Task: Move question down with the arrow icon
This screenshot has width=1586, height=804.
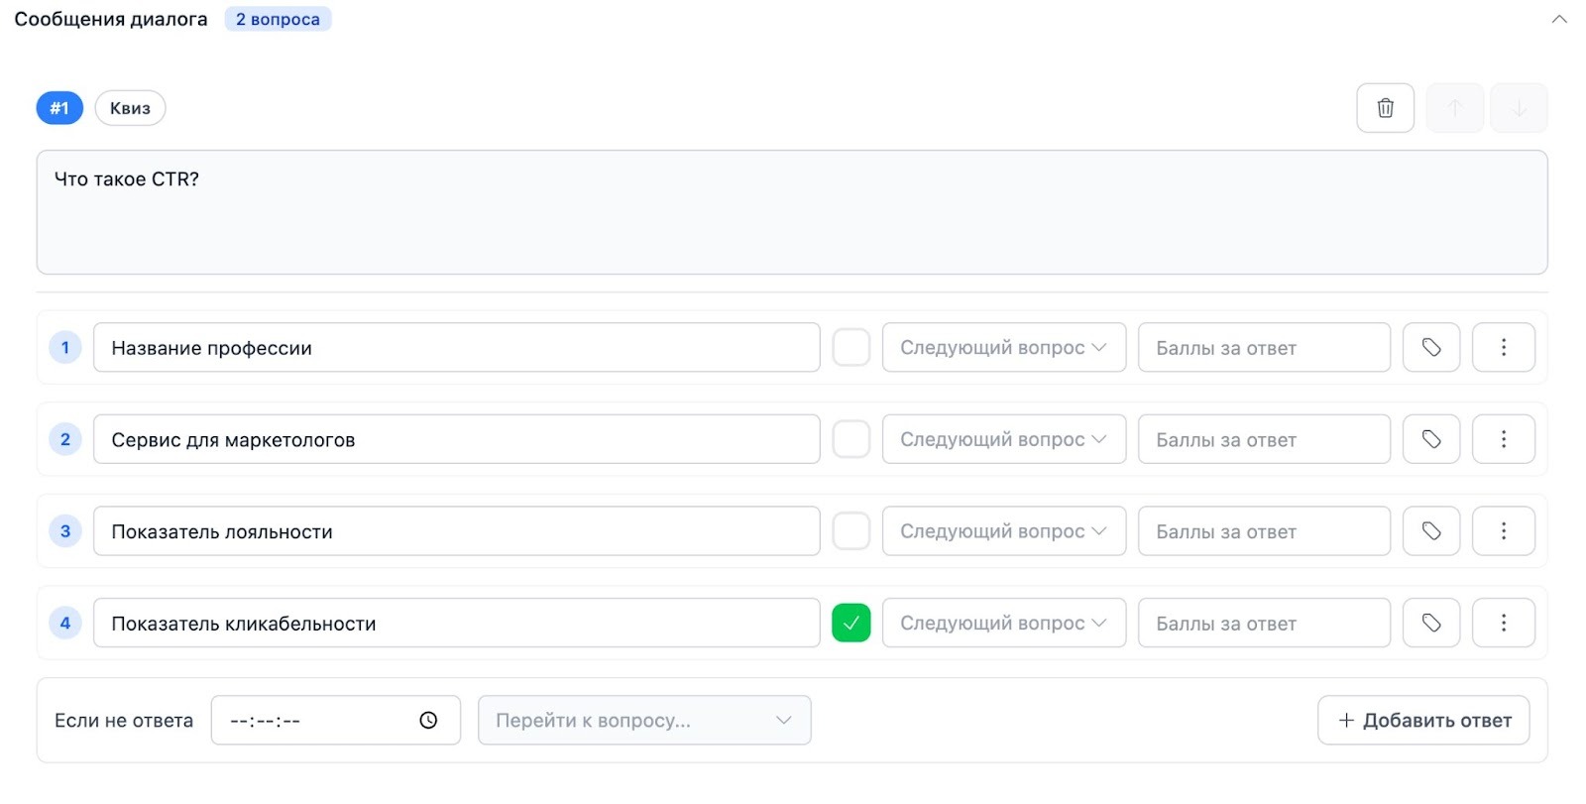Action: coord(1518,108)
